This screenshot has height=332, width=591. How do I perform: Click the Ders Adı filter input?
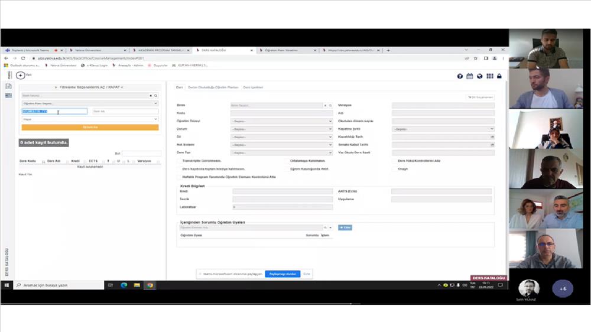(125, 112)
